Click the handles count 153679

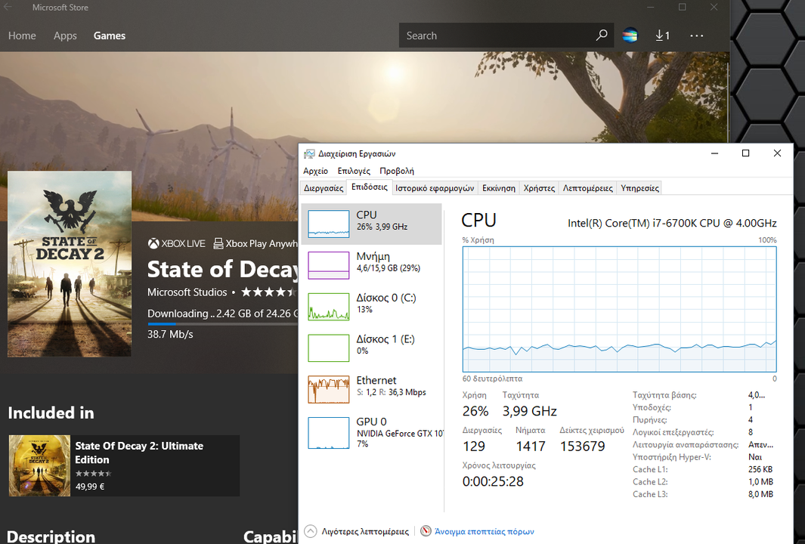tap(582, 446)
